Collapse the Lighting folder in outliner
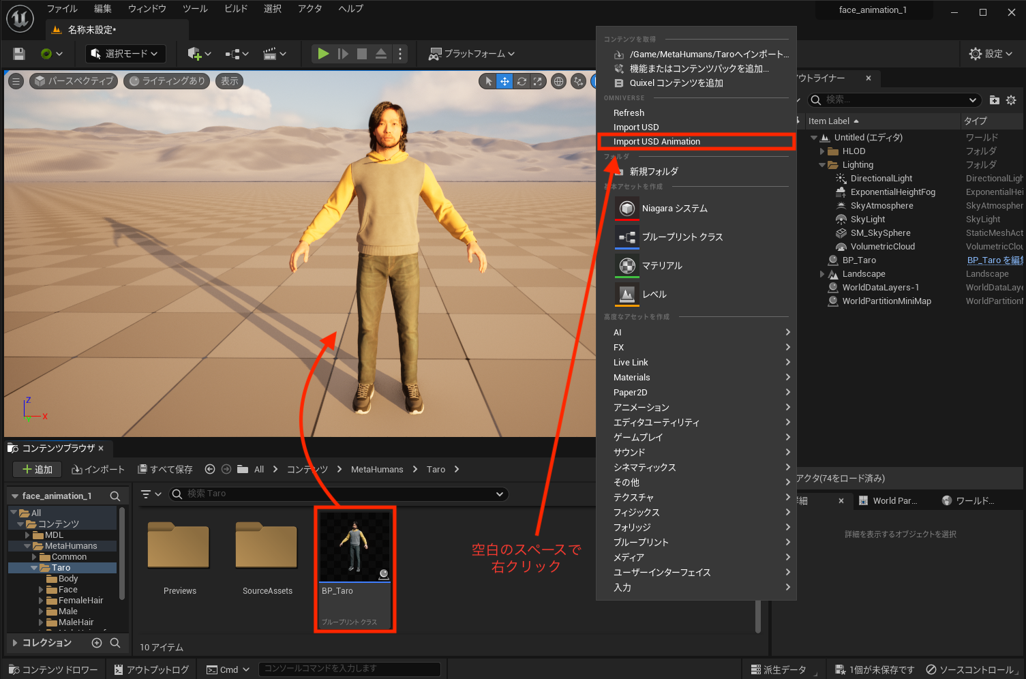Viewport: 1026px width, 679px height. [x=822, y=165]
